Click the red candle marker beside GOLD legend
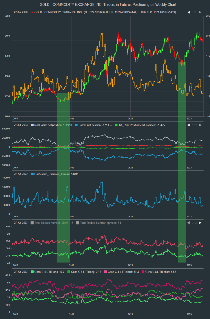210x319 pixels. pos(32,12)
